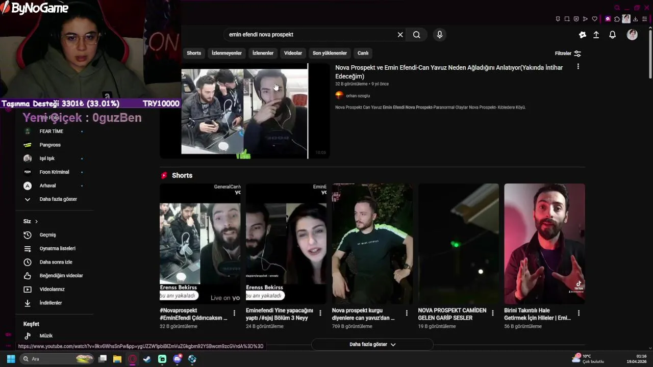Expand the Siz sidebar section
This screenshot has height=367, width=653.
(x=31, y=221)
